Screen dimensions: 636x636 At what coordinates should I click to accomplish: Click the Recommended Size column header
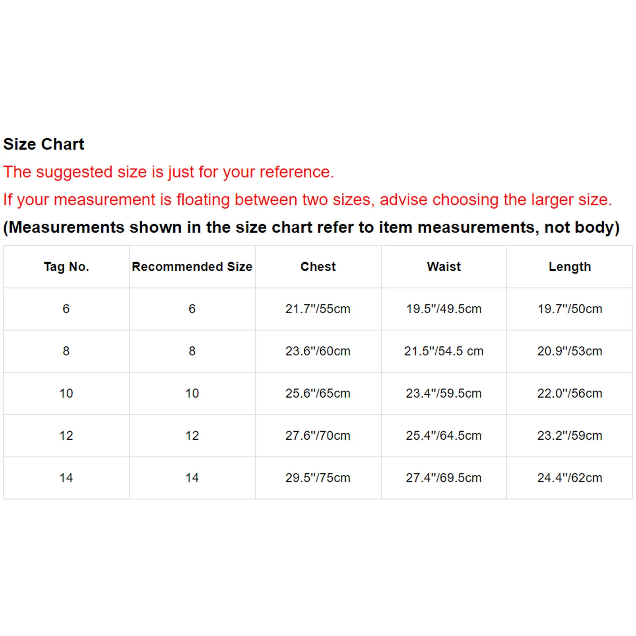click(192, 267)
